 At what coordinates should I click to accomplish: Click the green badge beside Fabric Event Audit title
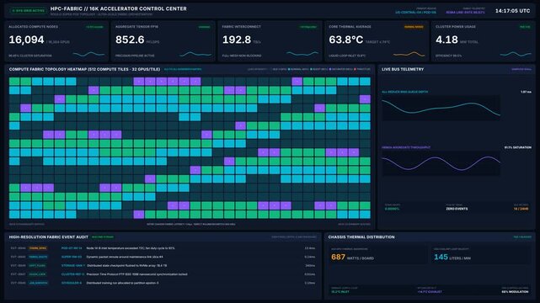(x=103, y=237)
